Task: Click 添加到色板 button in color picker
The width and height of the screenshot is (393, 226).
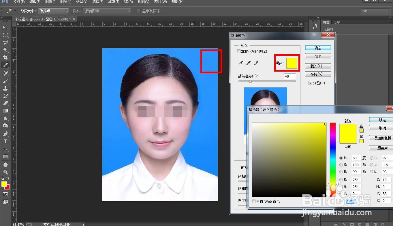Action: click(382, 138)
